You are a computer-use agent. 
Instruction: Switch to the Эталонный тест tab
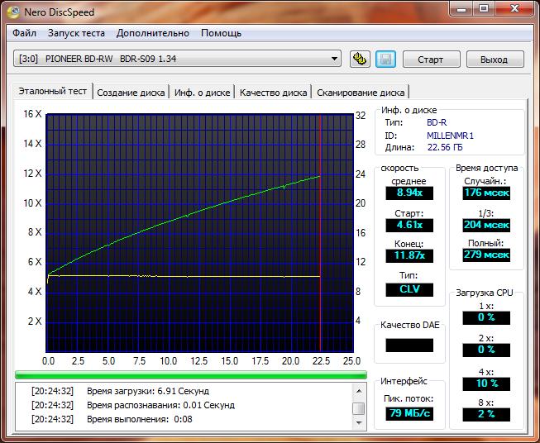click(53, 92)
